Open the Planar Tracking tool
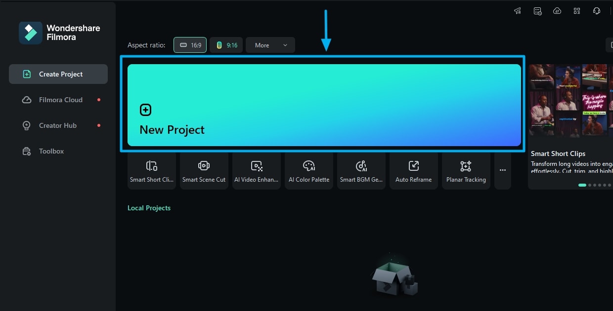Screen dimensions: 613x311 coord(466,171)
